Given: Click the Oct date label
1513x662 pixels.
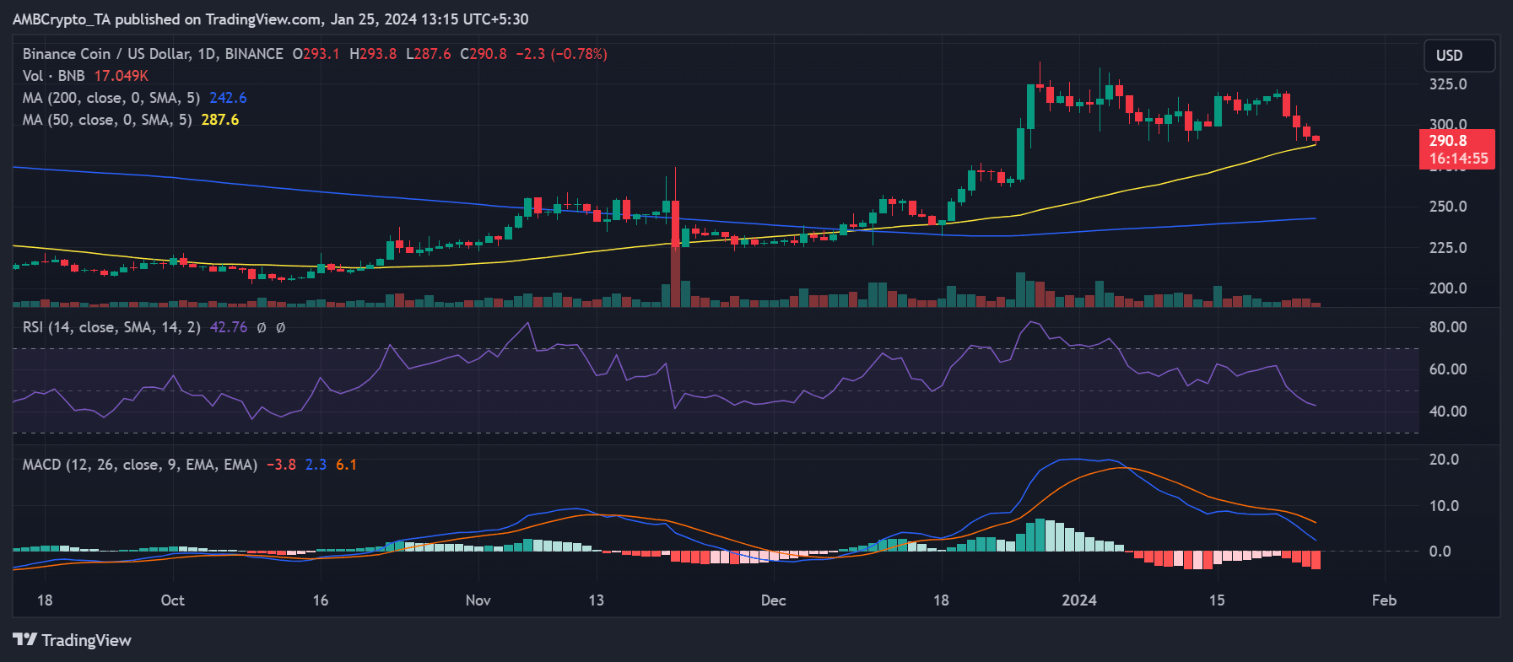Looking at the screenshot, I should [172, 600].
